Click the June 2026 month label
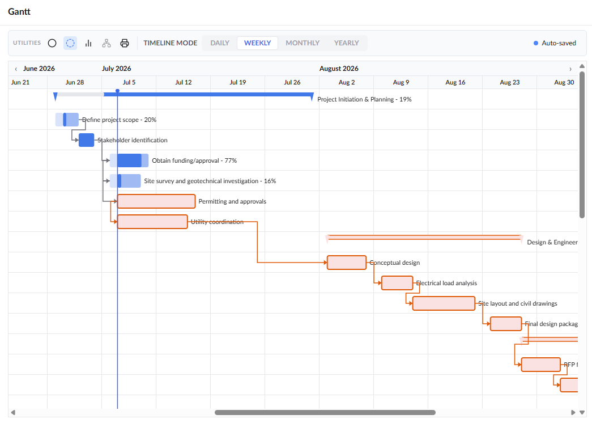 click(x=39, y=69)
